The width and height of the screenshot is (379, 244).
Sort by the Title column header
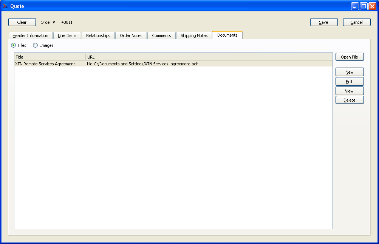pos(50,57)
